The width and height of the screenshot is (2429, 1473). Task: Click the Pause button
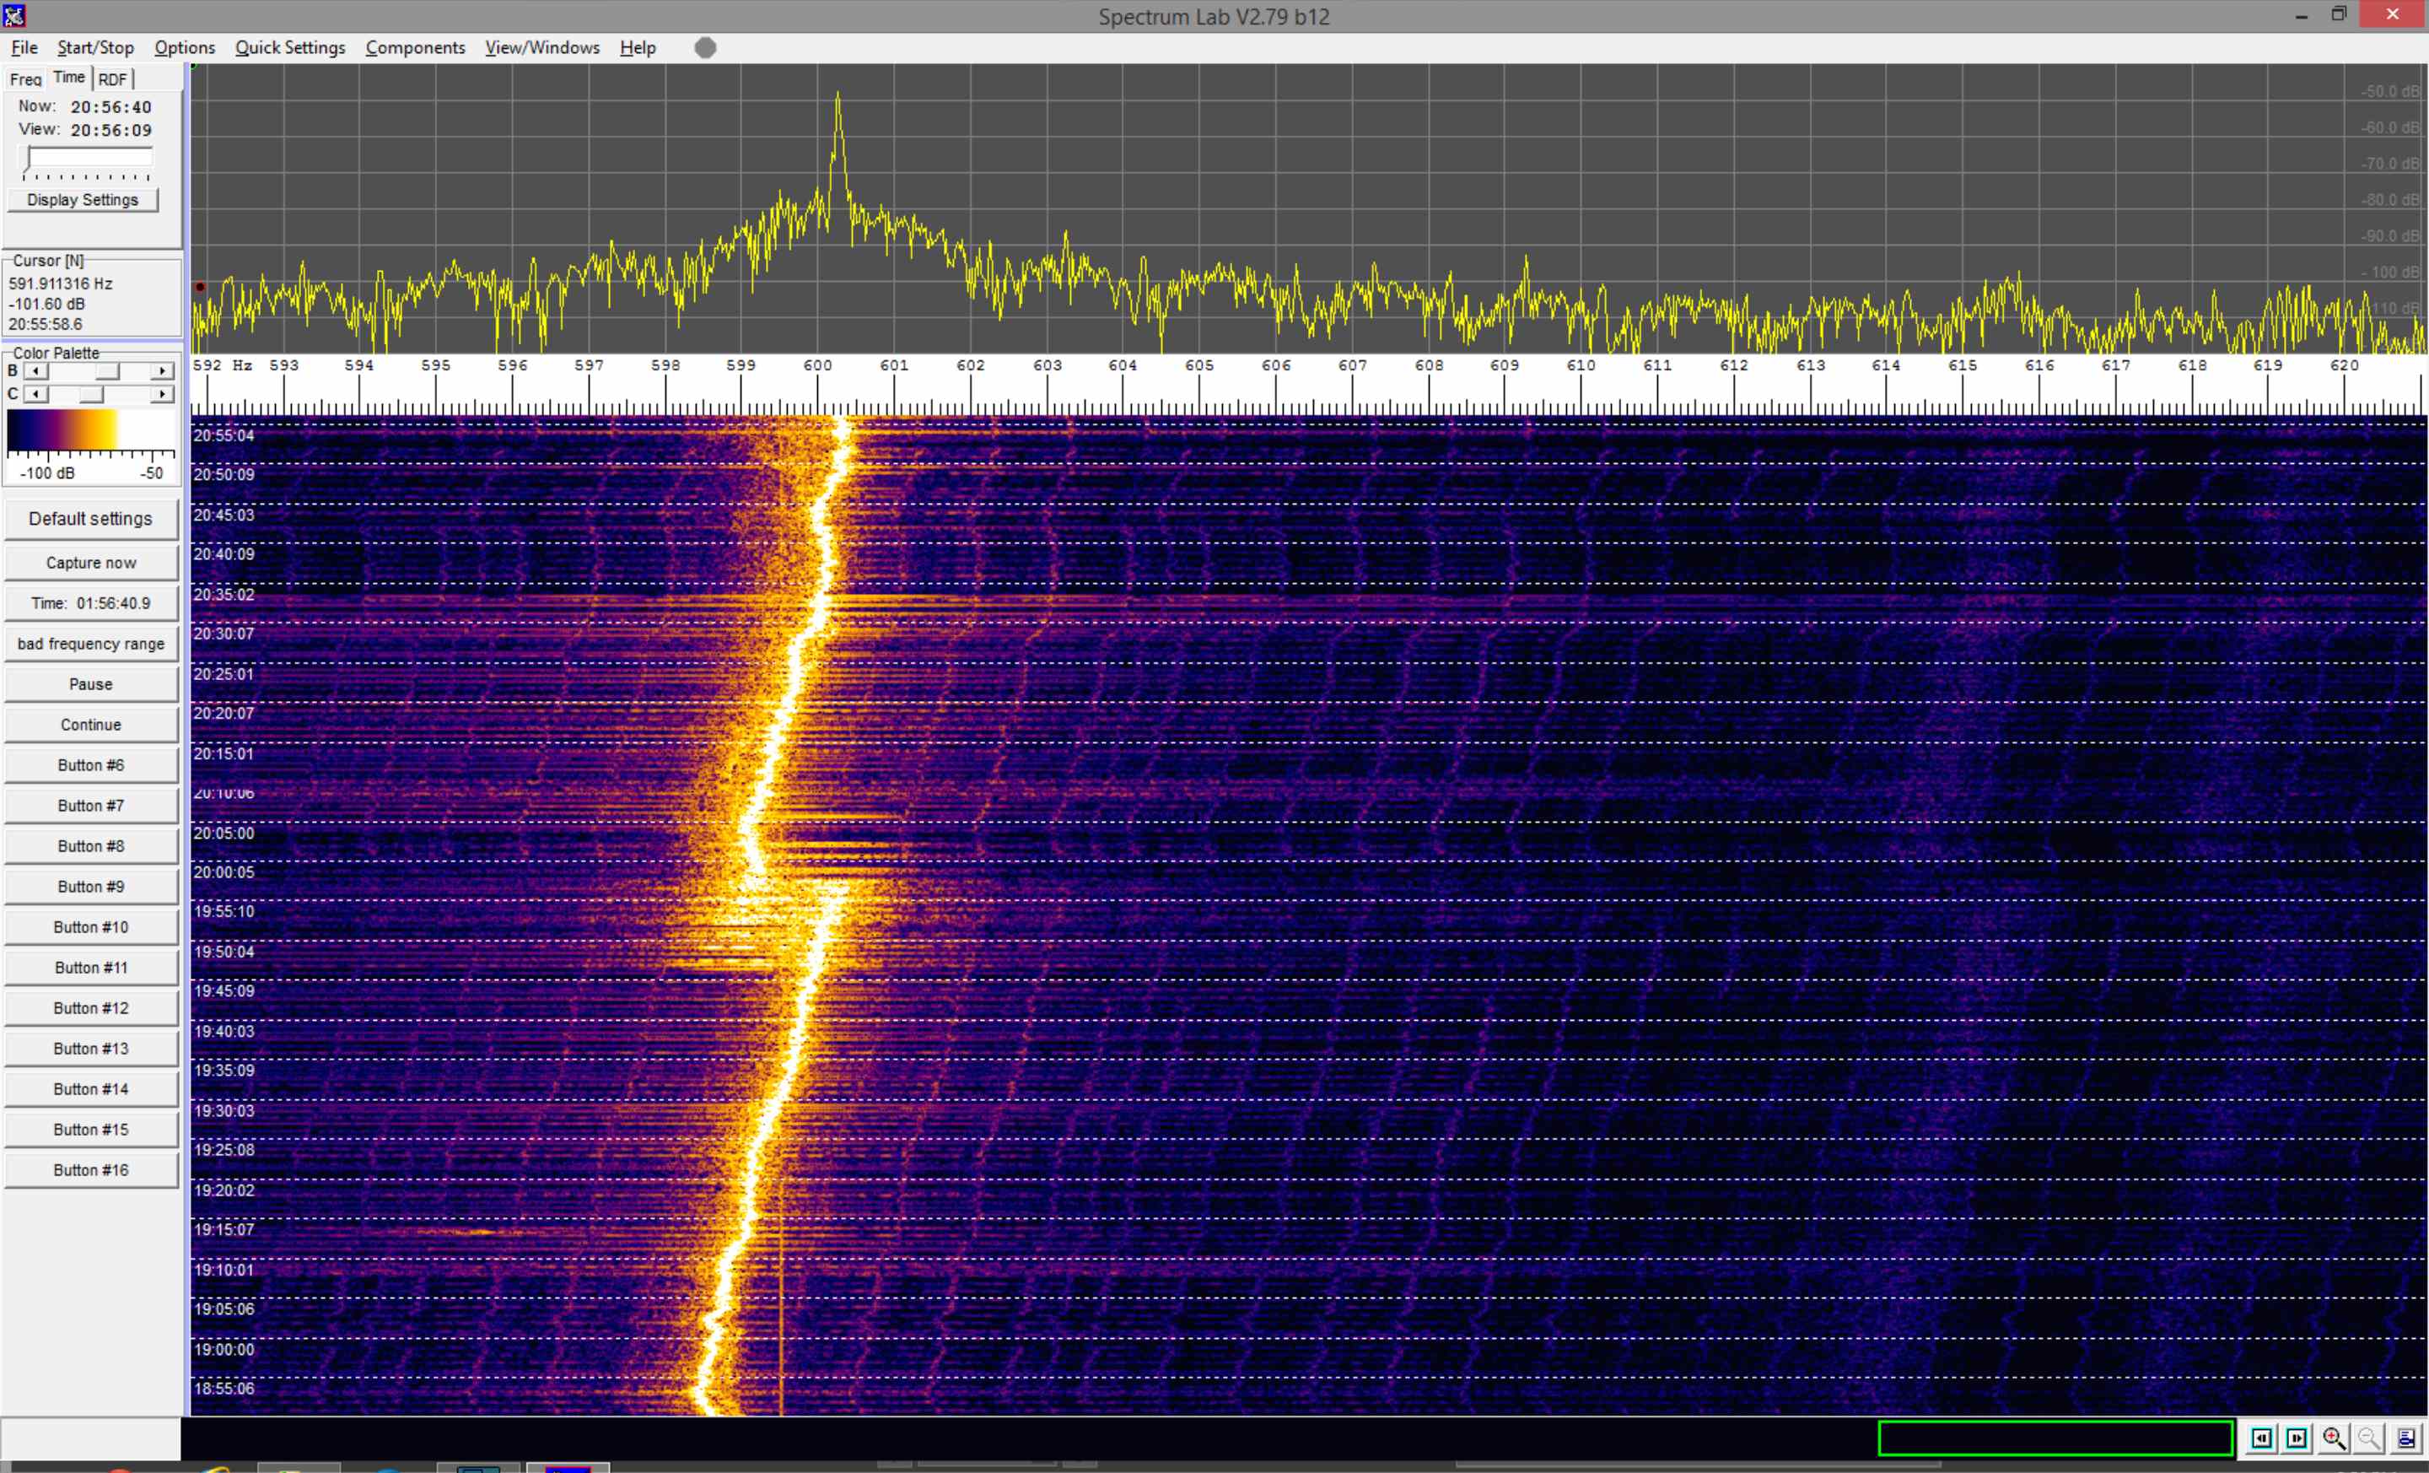(91, 684)
